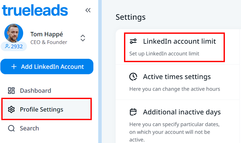Image resolution: width=241 pixels, height=143 pixels.
Task: Open Additional inactive days section
Action: (182, 112)
